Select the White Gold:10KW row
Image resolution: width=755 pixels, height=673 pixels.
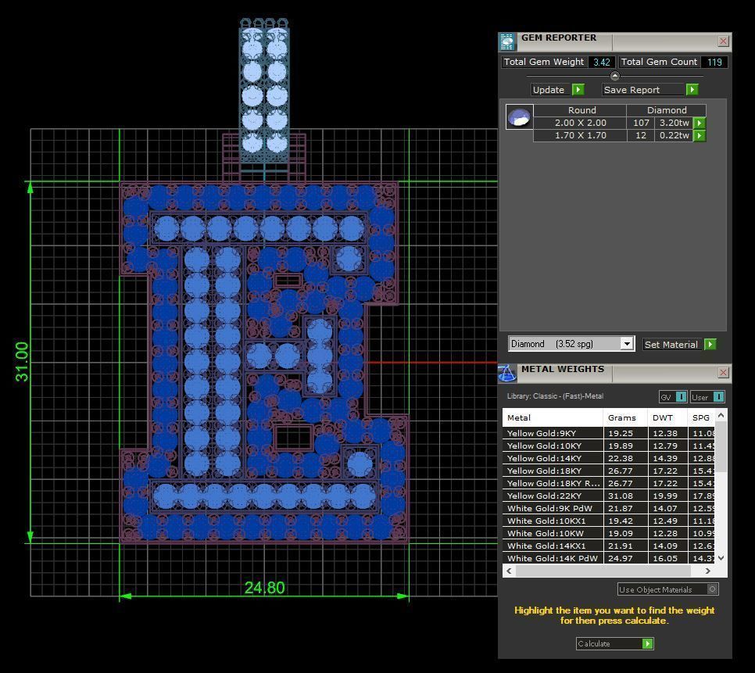(x=609, y=533)
